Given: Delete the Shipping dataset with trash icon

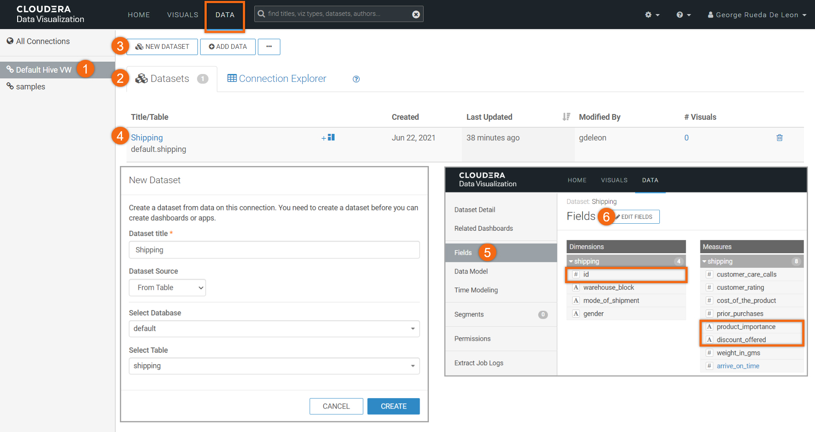Looking at the screenshot, I should [x=779, y=138].
